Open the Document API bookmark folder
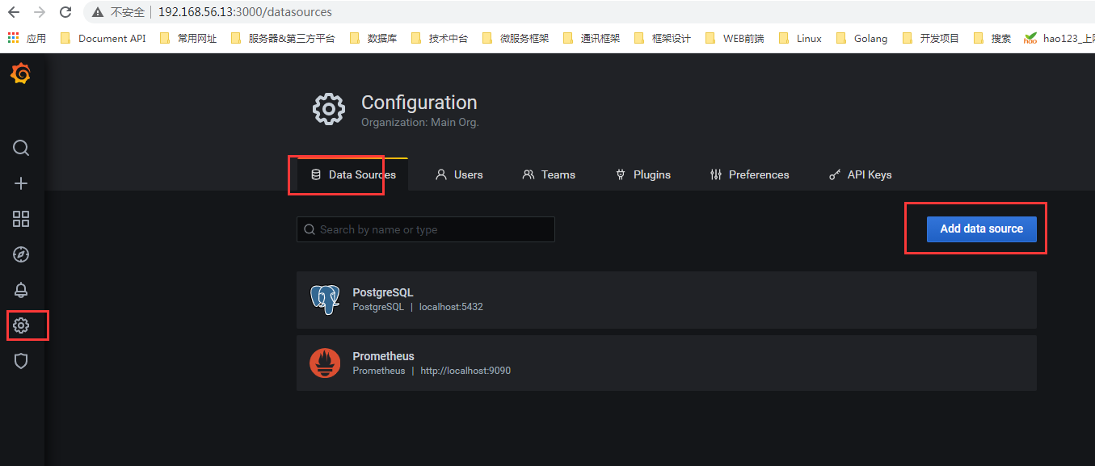Image resolution: width=1095 pixels, height=466 pixels. [103, 38]
